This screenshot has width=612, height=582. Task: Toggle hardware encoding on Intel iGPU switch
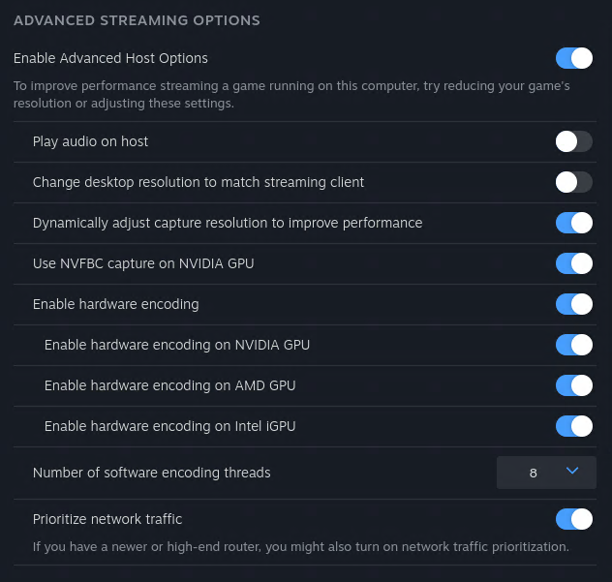click(x=573, y=426)
